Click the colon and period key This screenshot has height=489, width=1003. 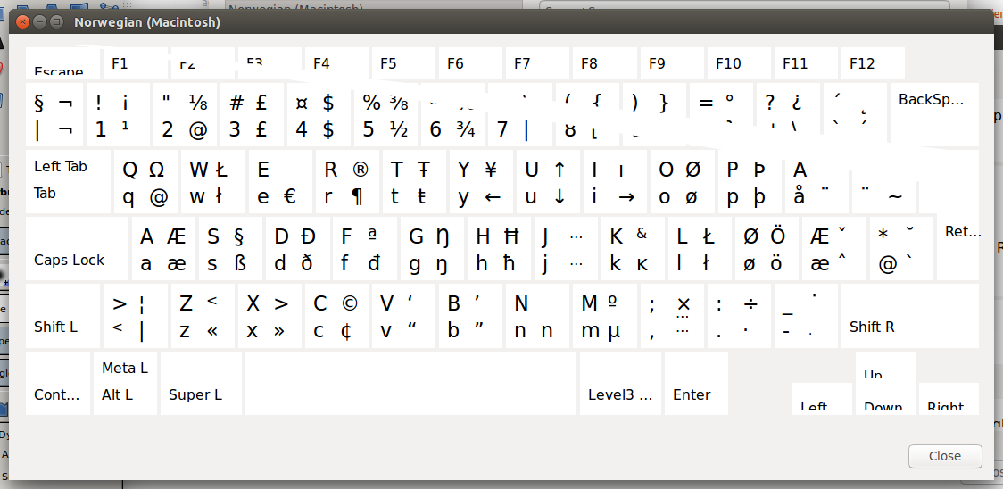740,316
